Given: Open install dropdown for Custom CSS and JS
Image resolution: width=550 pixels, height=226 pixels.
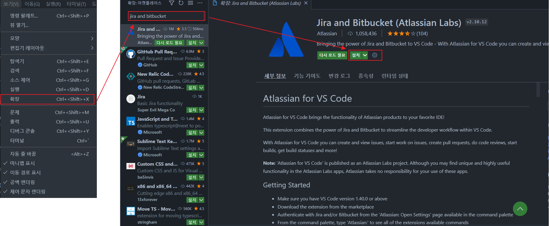Looking at the screenshot, I should pyautogui.click(x=202, y=177).
